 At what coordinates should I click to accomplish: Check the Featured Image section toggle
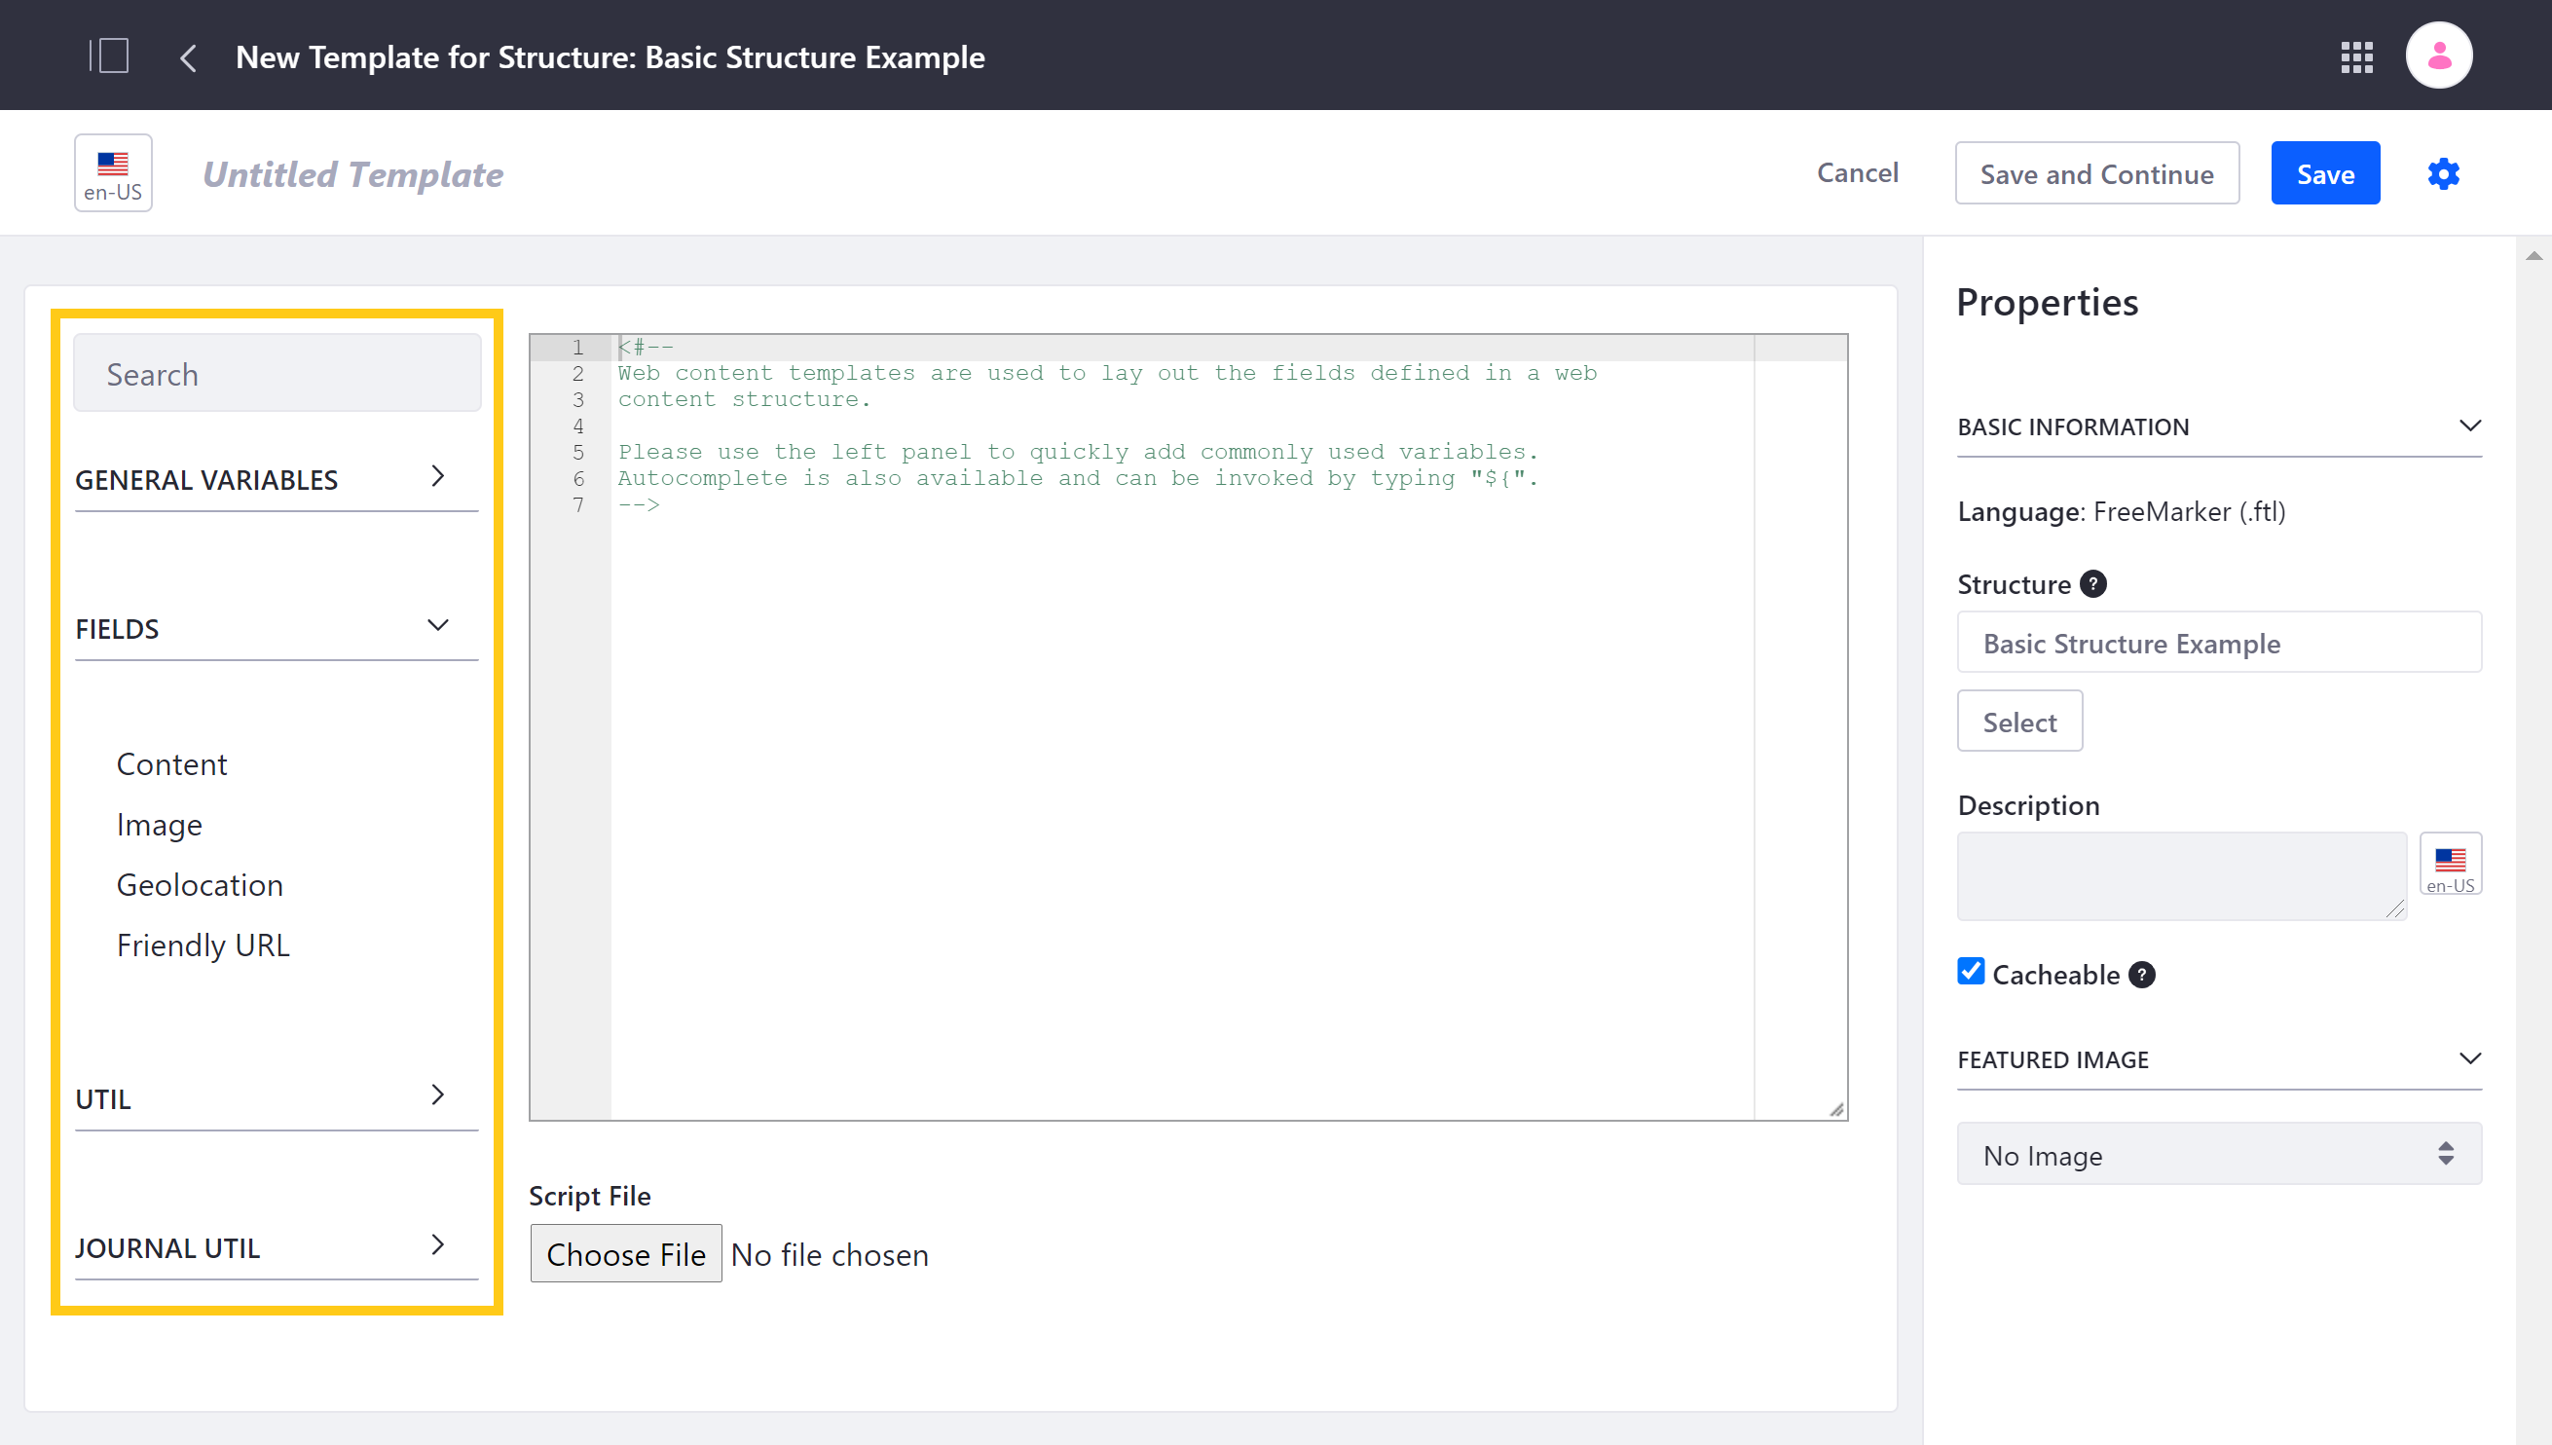pyautogui.click(x=2471, y=1057)
